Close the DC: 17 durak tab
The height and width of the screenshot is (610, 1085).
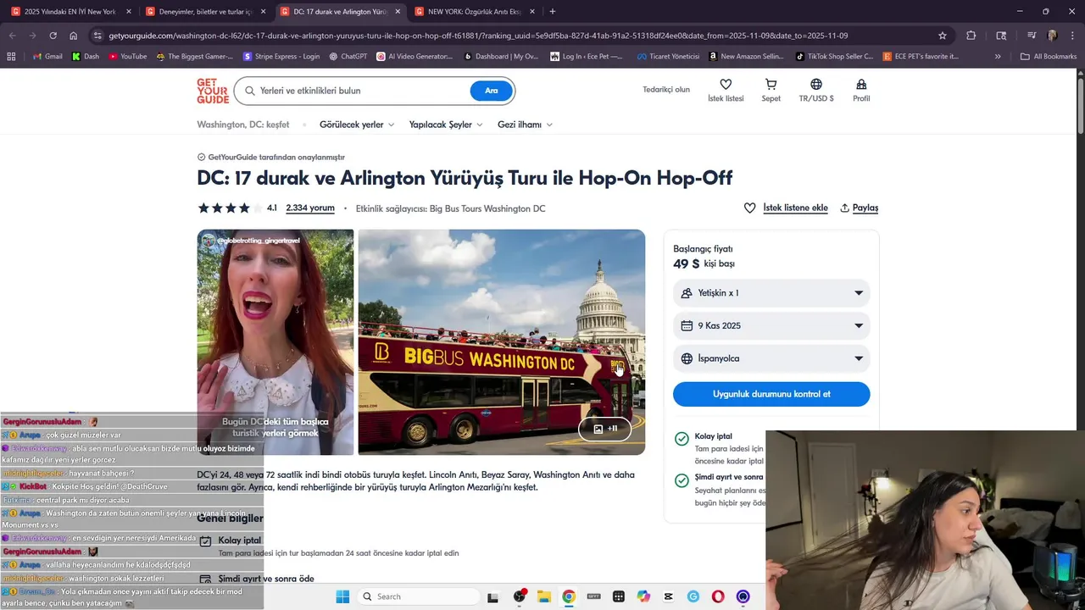[398, 12]
